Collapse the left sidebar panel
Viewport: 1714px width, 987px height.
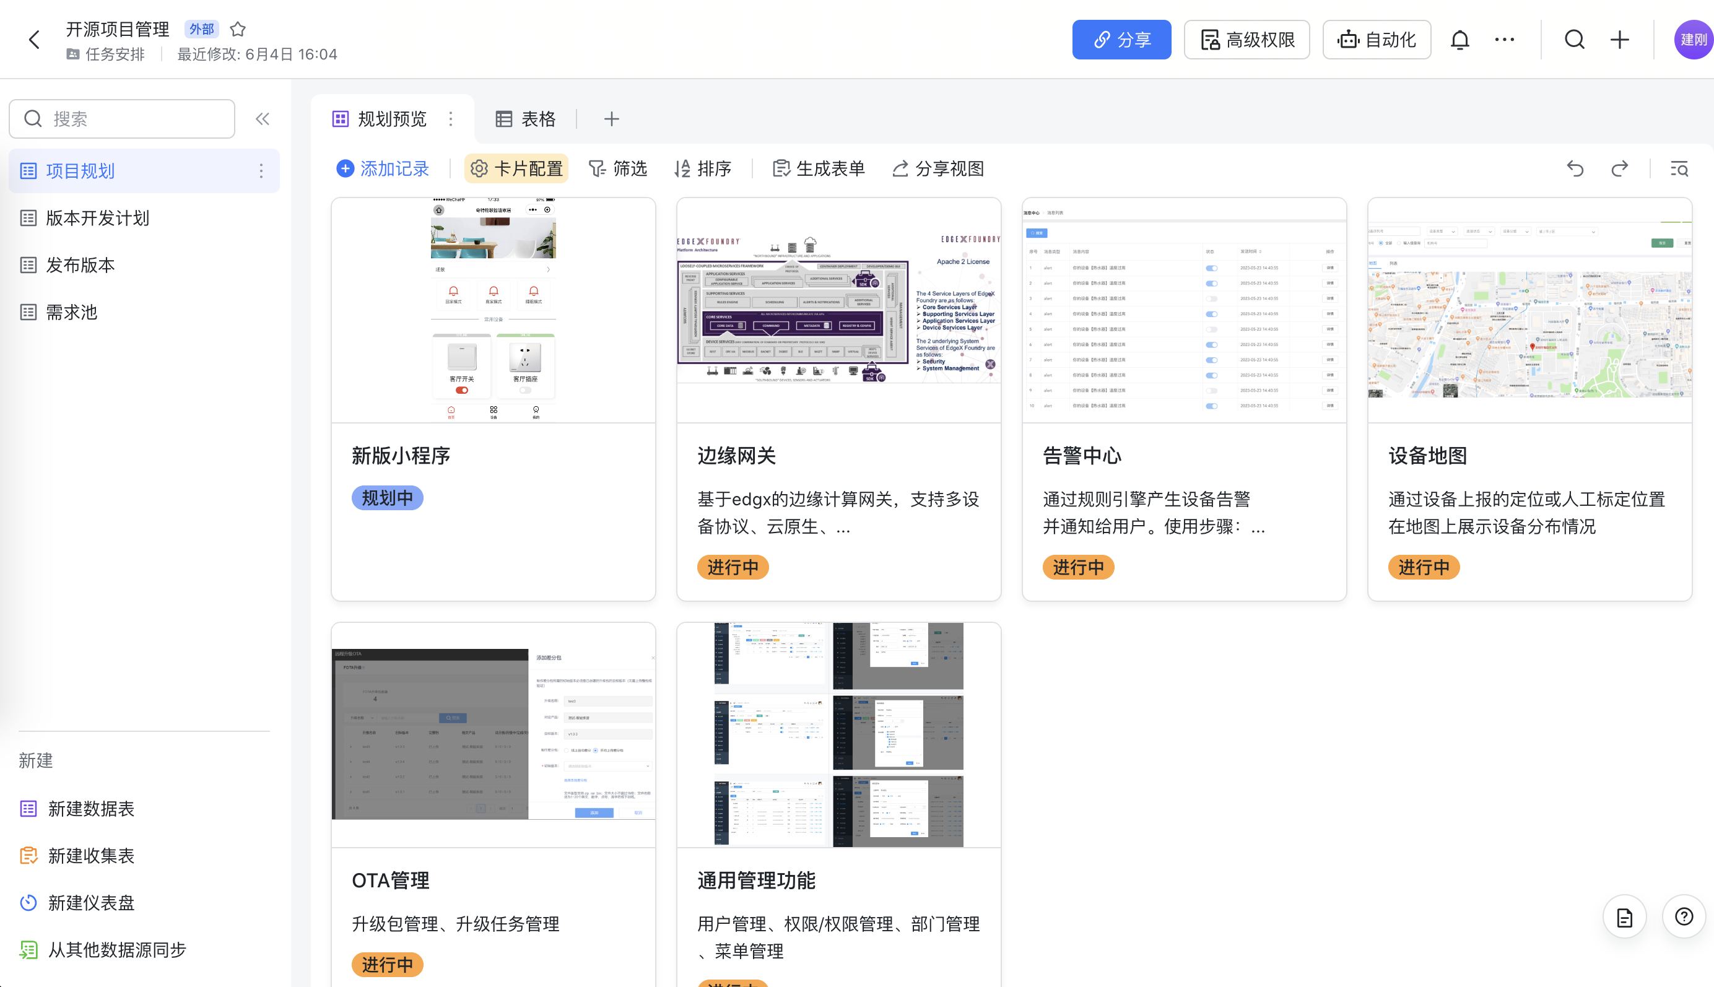click(263, 120)
